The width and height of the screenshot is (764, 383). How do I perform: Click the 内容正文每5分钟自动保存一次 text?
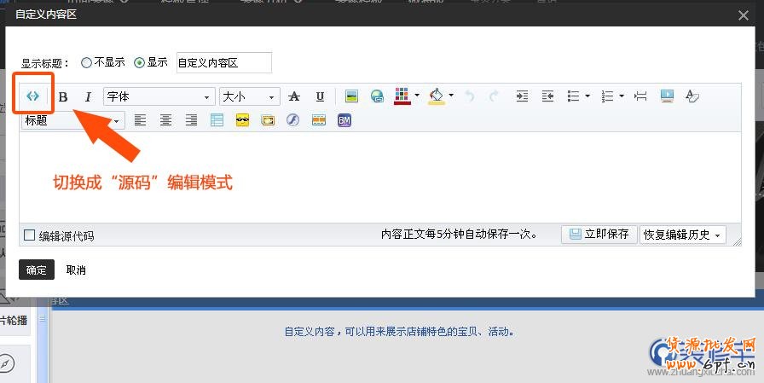point(459,235)
